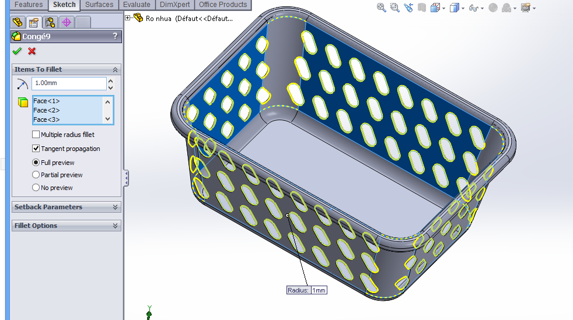Click the fillet radius input field

coord(68,83)
